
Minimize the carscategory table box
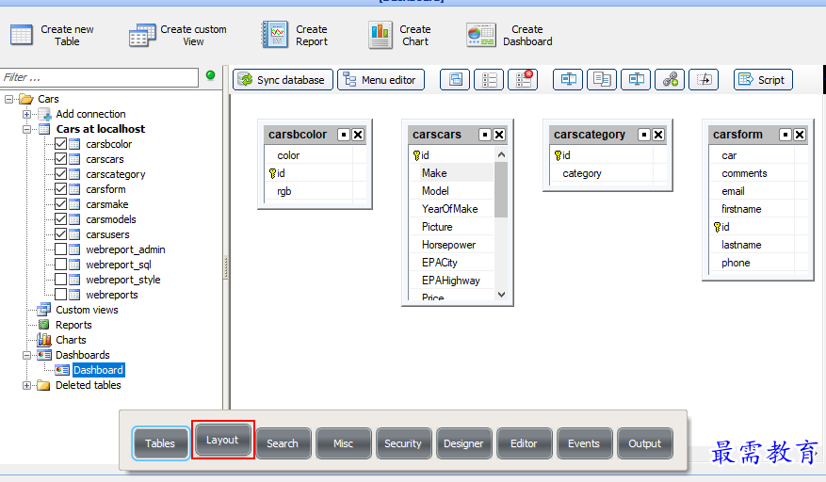(643, 135)
